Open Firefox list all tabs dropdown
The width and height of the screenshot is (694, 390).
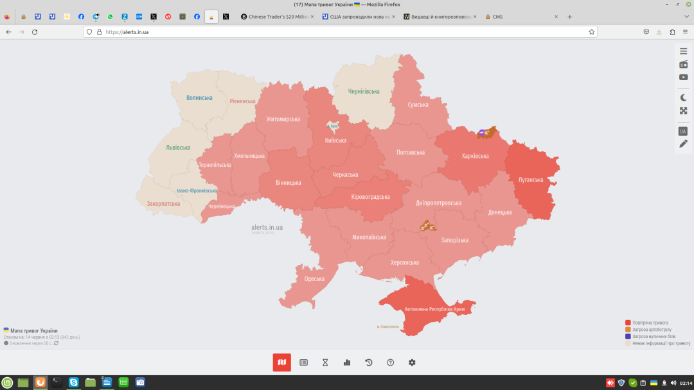[672, 17]
